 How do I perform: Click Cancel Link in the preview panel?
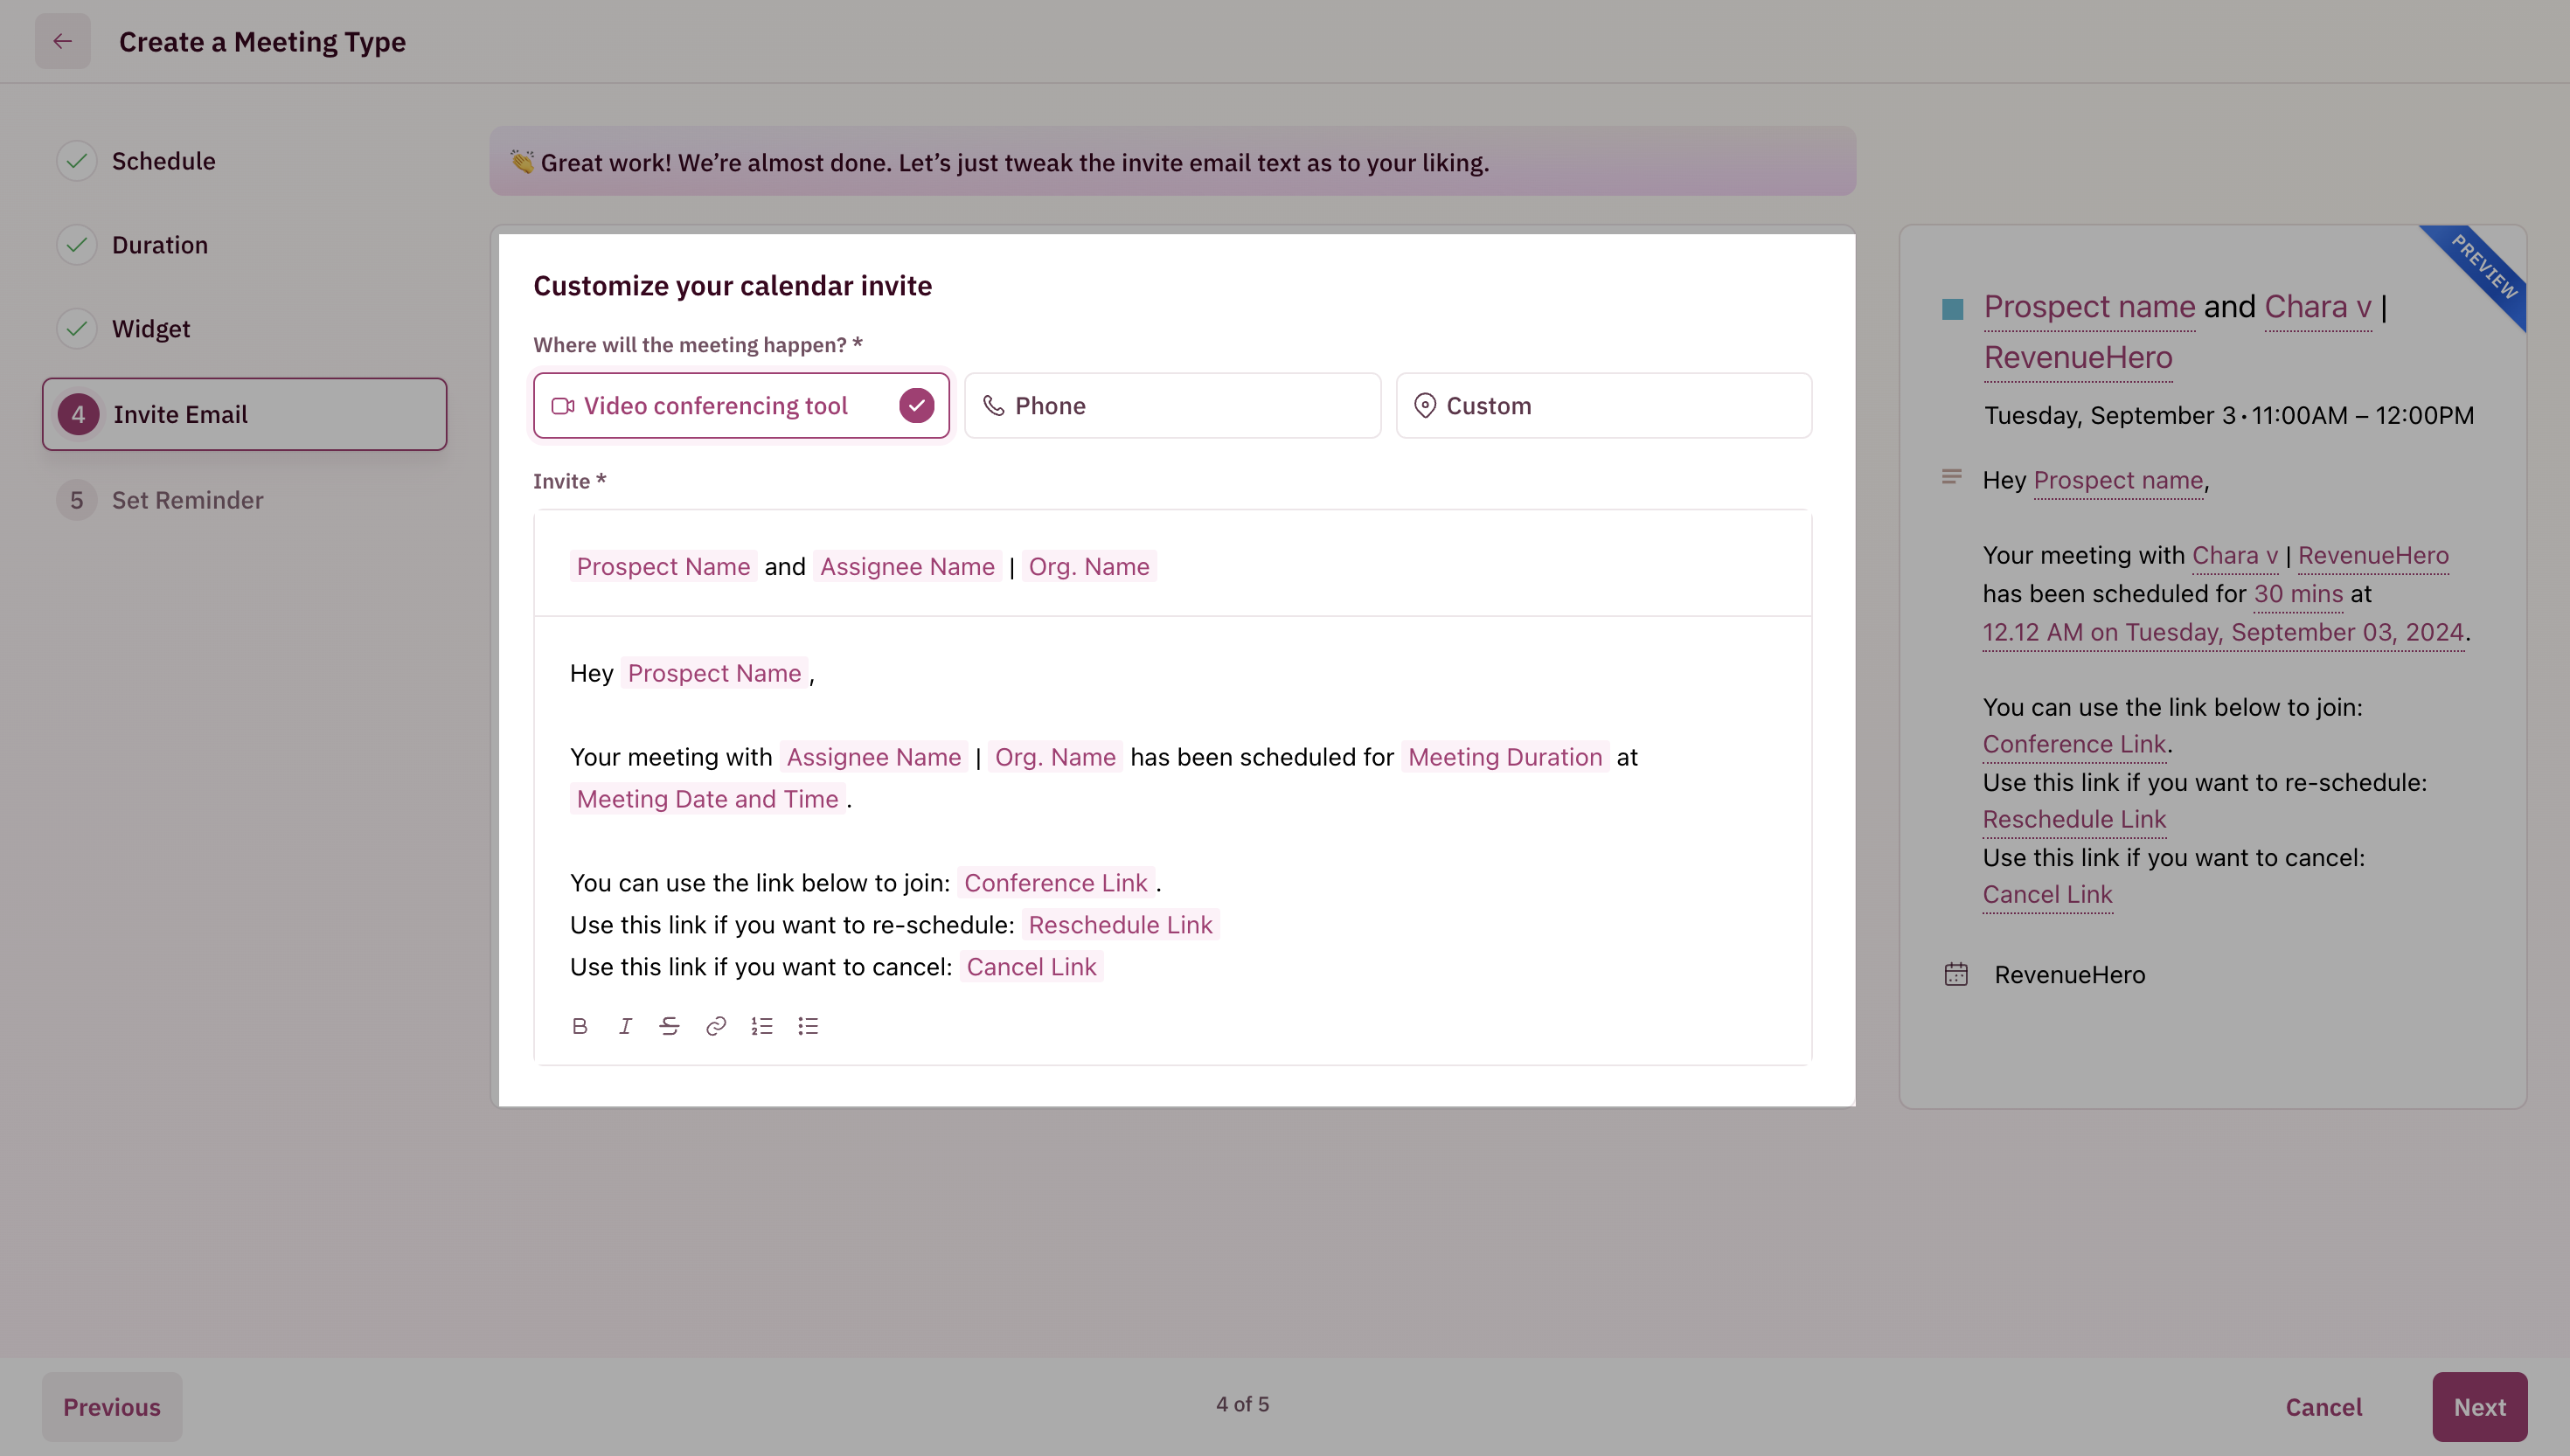[2047, 894]
